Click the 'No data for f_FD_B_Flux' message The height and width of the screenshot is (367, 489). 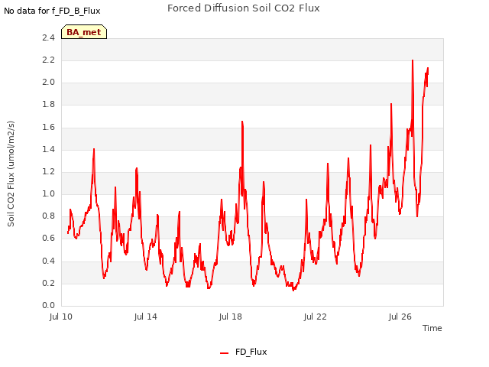point(52,11)
